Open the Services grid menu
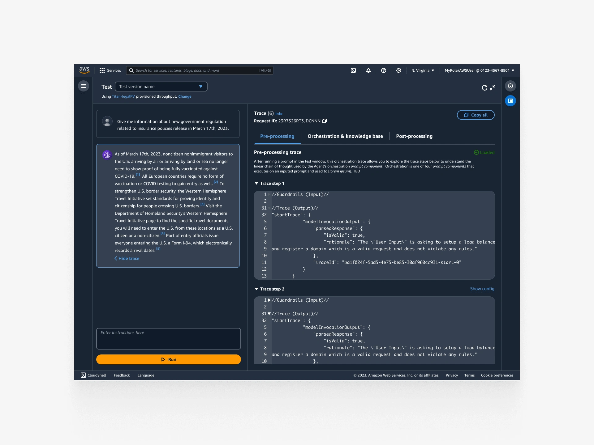Image resolution: width=594 pixels, height=445 pixels. (x=102, y=70)
